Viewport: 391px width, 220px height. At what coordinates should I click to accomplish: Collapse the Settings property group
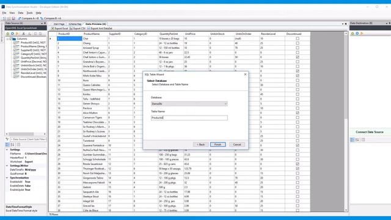[x=7, y=150]
